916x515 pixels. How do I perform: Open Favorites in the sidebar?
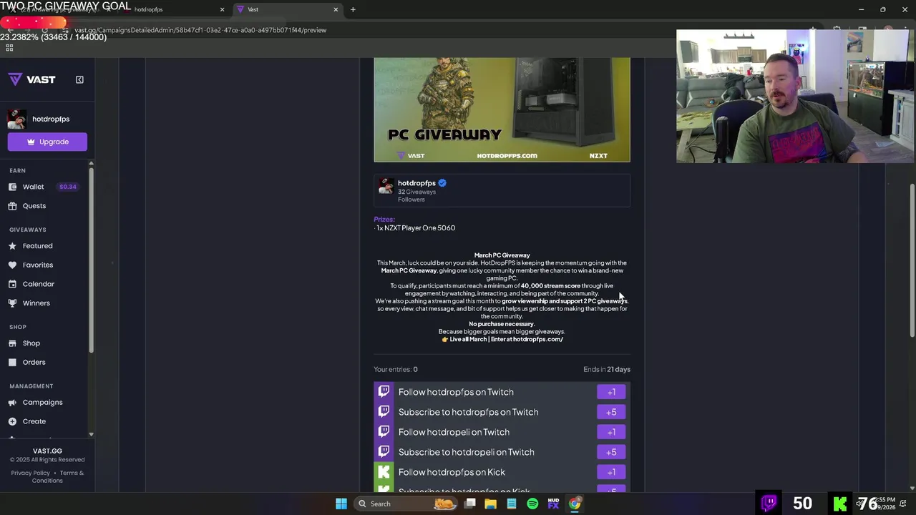(38, 265)
